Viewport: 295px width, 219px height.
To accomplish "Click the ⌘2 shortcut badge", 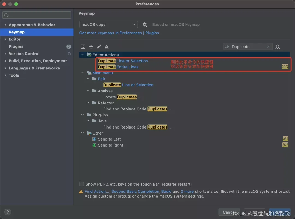I will pos(285,145).
